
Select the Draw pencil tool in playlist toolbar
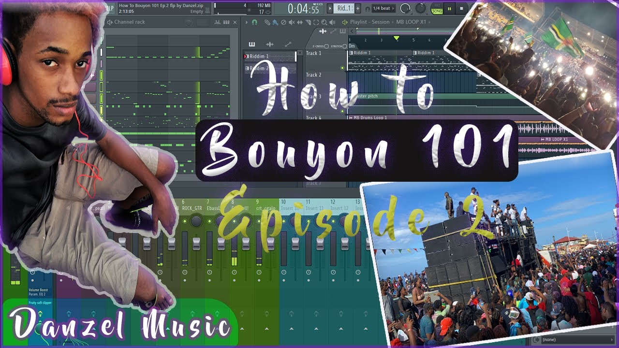pos(267,22)
